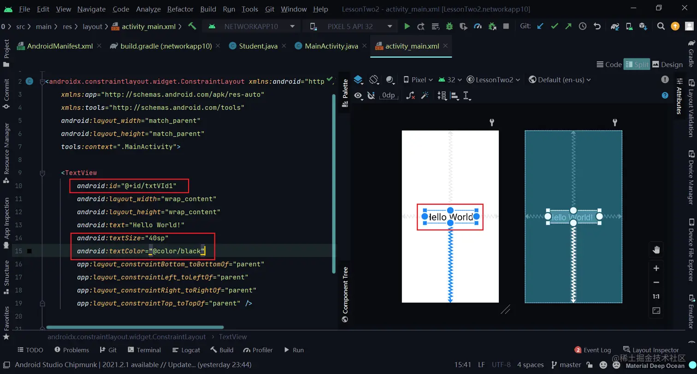Viewport: 697px width, 374px height.
Task: Rollback changes with undo arrow
Action: [x=597, y=26]
